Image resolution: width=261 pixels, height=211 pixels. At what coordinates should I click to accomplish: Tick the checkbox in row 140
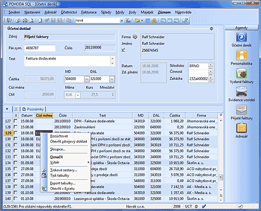[x=15, y=199]
